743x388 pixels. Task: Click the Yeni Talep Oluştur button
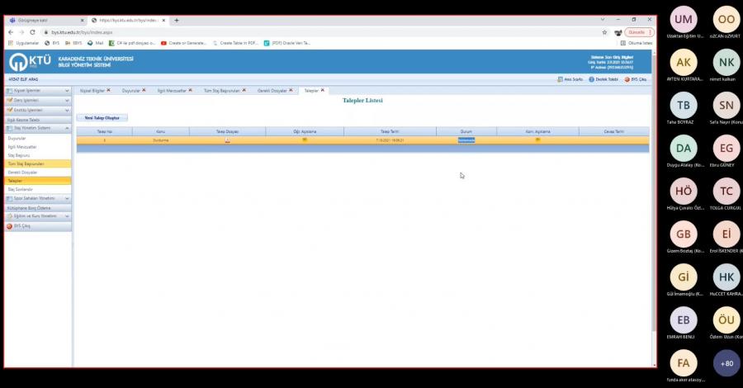point(102,118)
